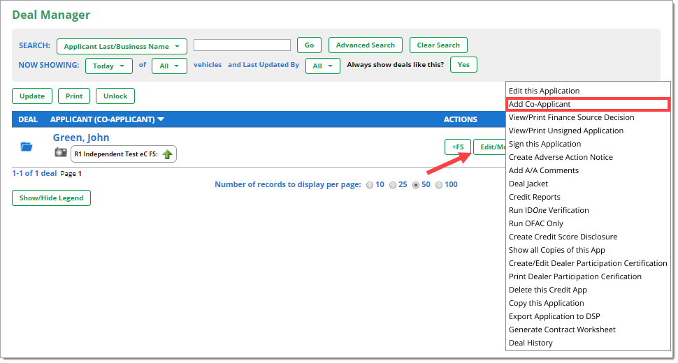Open the Green, John applicant link

tap(81, 138)
